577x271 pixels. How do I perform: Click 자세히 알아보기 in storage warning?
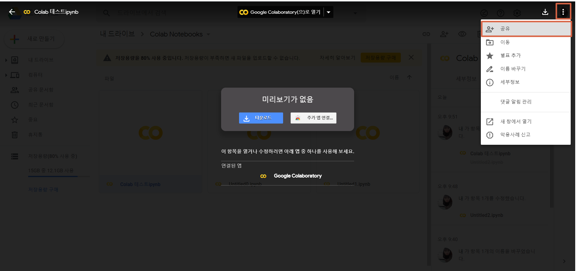click(337, 58)
